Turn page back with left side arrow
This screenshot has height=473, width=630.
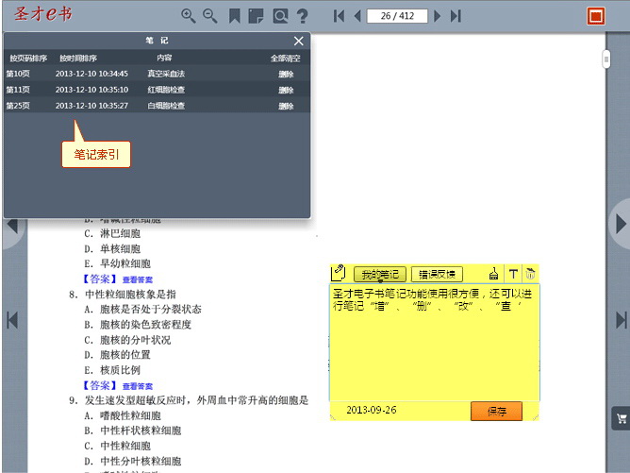pyautogui.click(x=13, y=228)
